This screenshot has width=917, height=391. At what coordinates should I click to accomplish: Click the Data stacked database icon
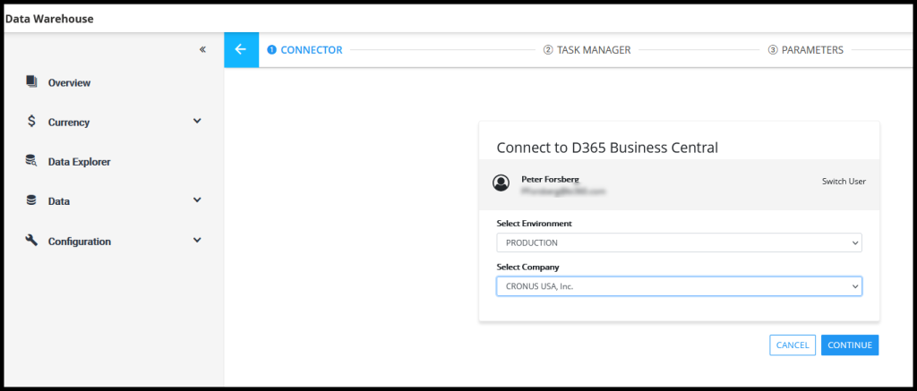click(x=31, y=201)
